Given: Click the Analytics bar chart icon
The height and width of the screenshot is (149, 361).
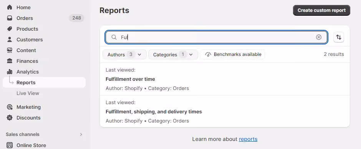Looking at the screenshot, I should [10, 72].
